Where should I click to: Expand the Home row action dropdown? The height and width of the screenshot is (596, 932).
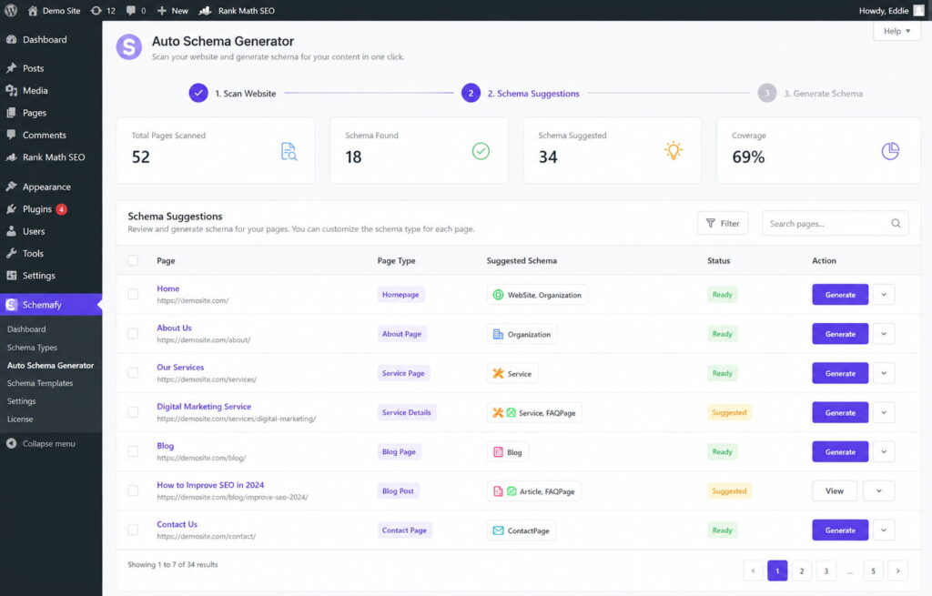(884, 295)
